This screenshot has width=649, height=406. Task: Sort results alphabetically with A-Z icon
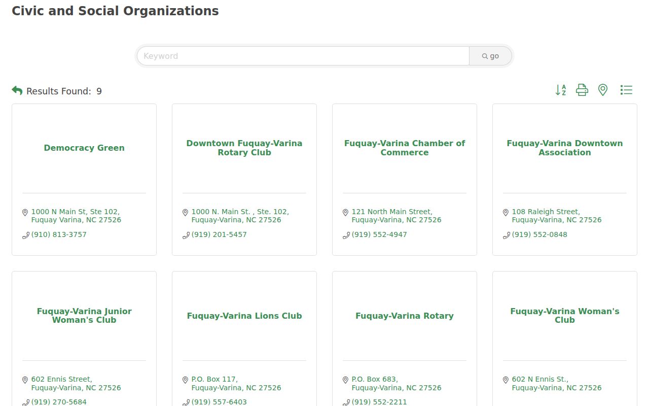(561, 90)
